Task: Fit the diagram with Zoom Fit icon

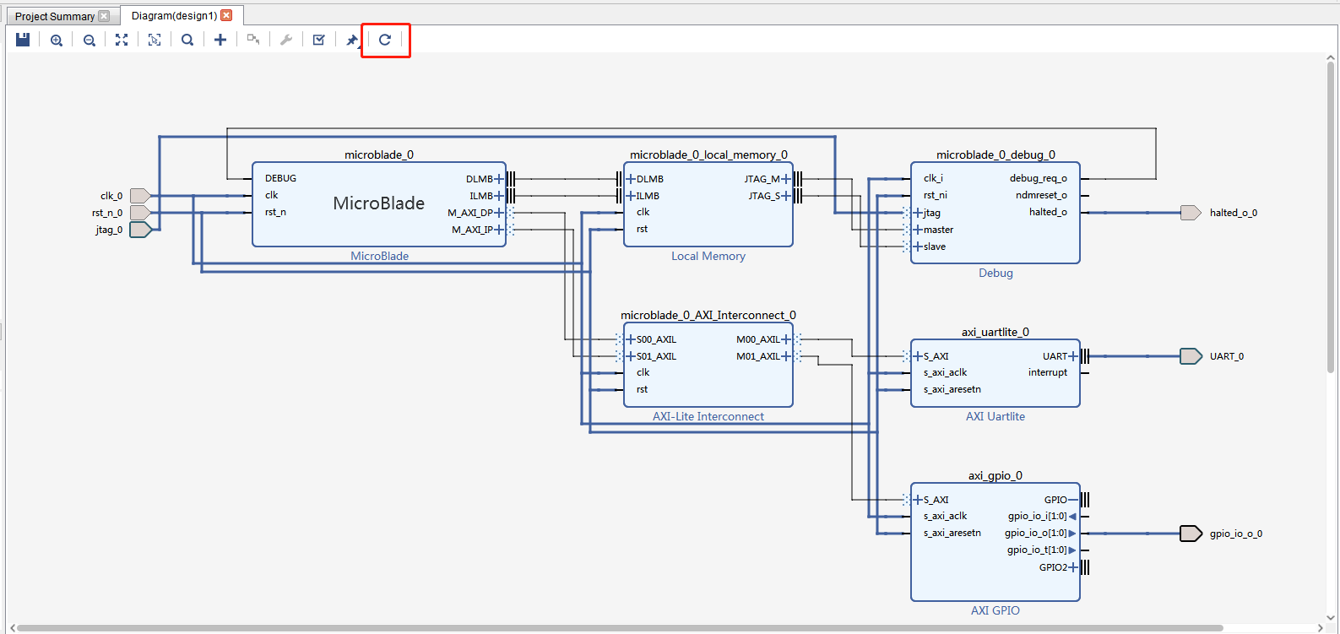Action: point(122,40)
